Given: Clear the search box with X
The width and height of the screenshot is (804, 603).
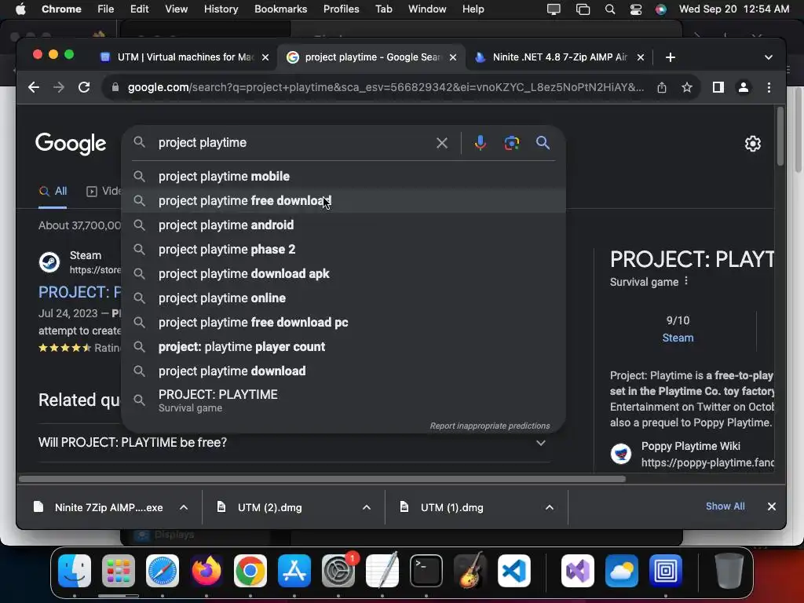Looking at the screenshot, I should pos(442,143).
